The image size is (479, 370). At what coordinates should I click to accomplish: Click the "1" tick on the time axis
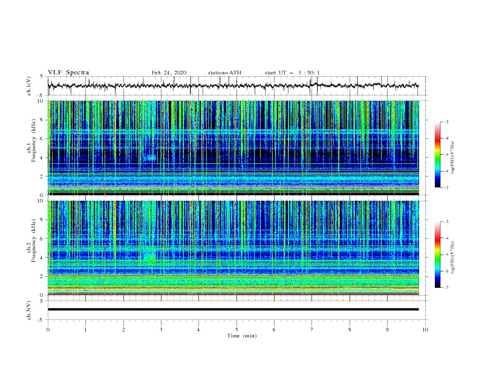pos(85,329)
